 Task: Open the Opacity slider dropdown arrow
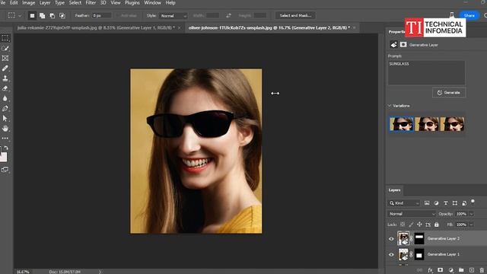coord(472,214)
